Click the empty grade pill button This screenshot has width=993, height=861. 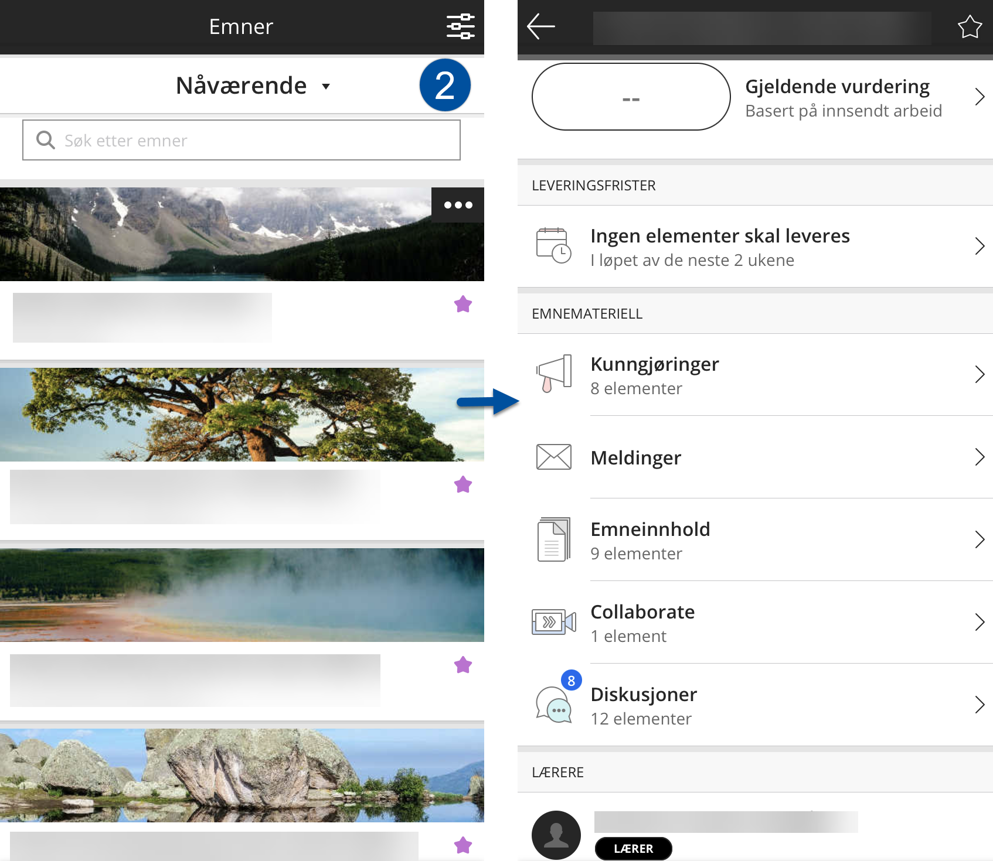pyautogui.click(x=631, y=97)
